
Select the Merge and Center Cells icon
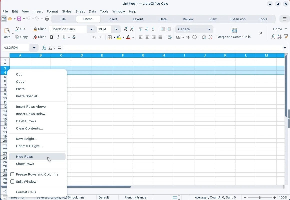click(234, 30)
